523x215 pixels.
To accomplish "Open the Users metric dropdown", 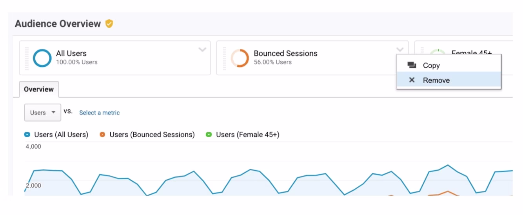I will 43,113.
